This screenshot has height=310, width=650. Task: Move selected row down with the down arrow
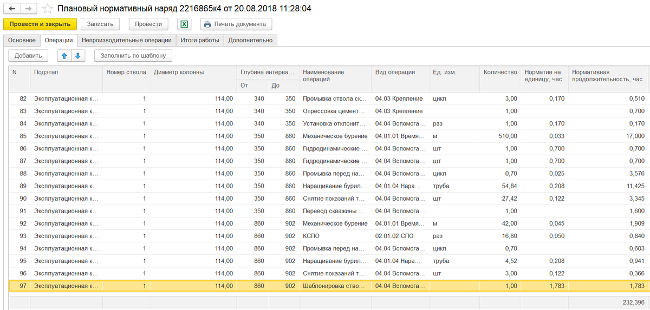coord(78,55)
